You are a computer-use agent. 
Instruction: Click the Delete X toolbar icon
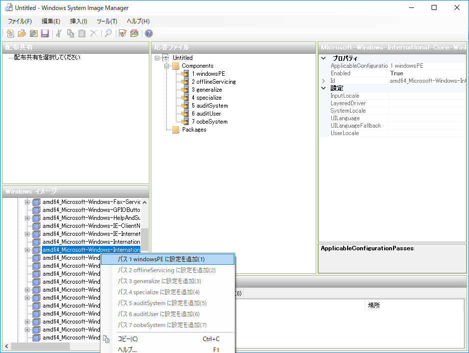(x=93, y=33)
